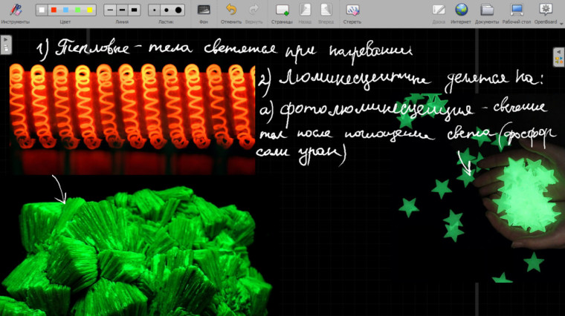Open the Фон background options
The width and height of the screenshot is (565, 316).
tap(204, 13)
